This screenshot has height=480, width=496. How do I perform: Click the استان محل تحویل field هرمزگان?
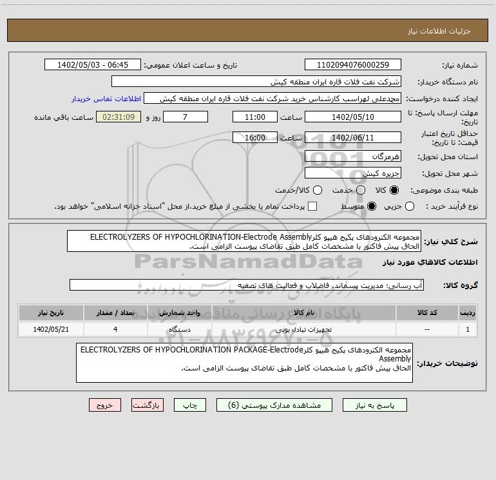(353, 156)
